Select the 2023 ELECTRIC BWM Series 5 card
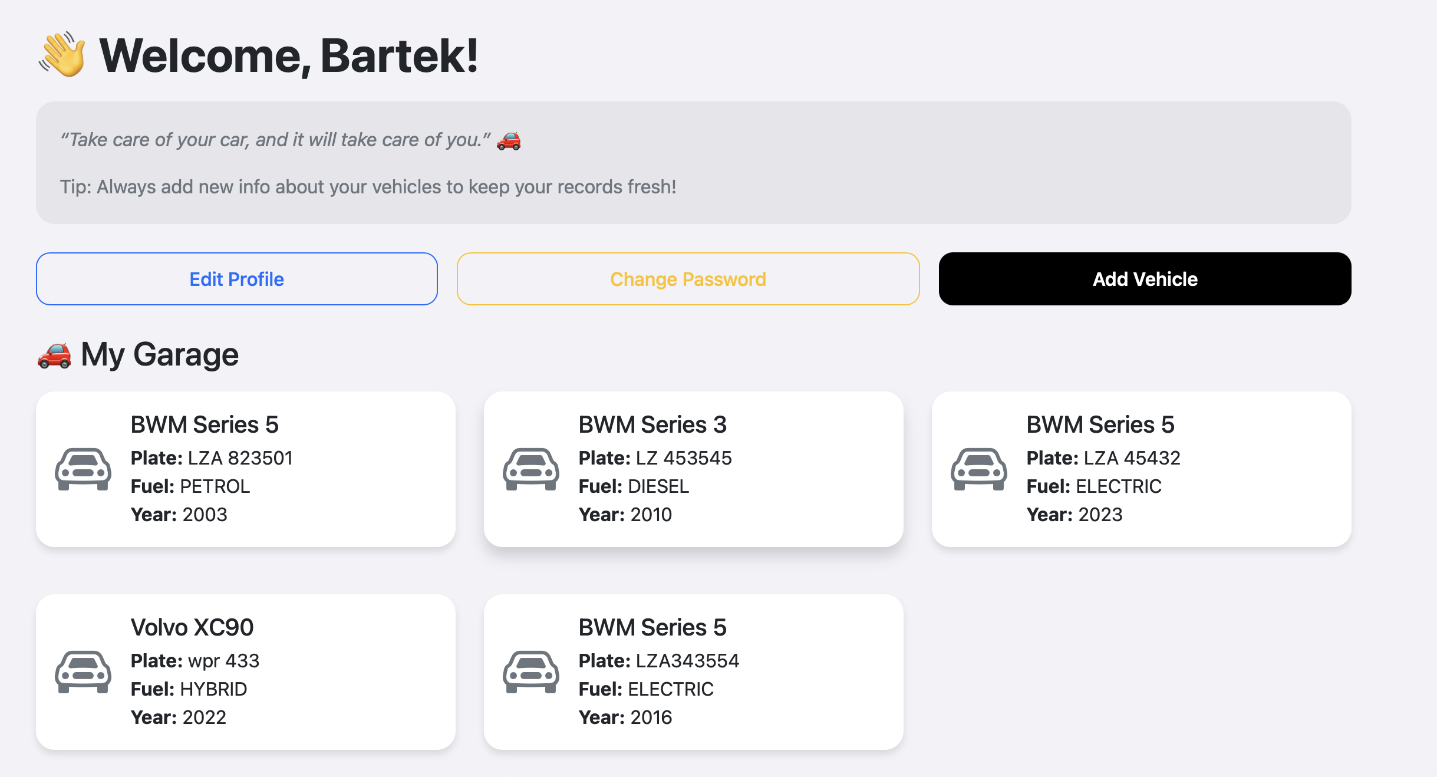The image size is (1437, 777). [x=1142, y=469]
